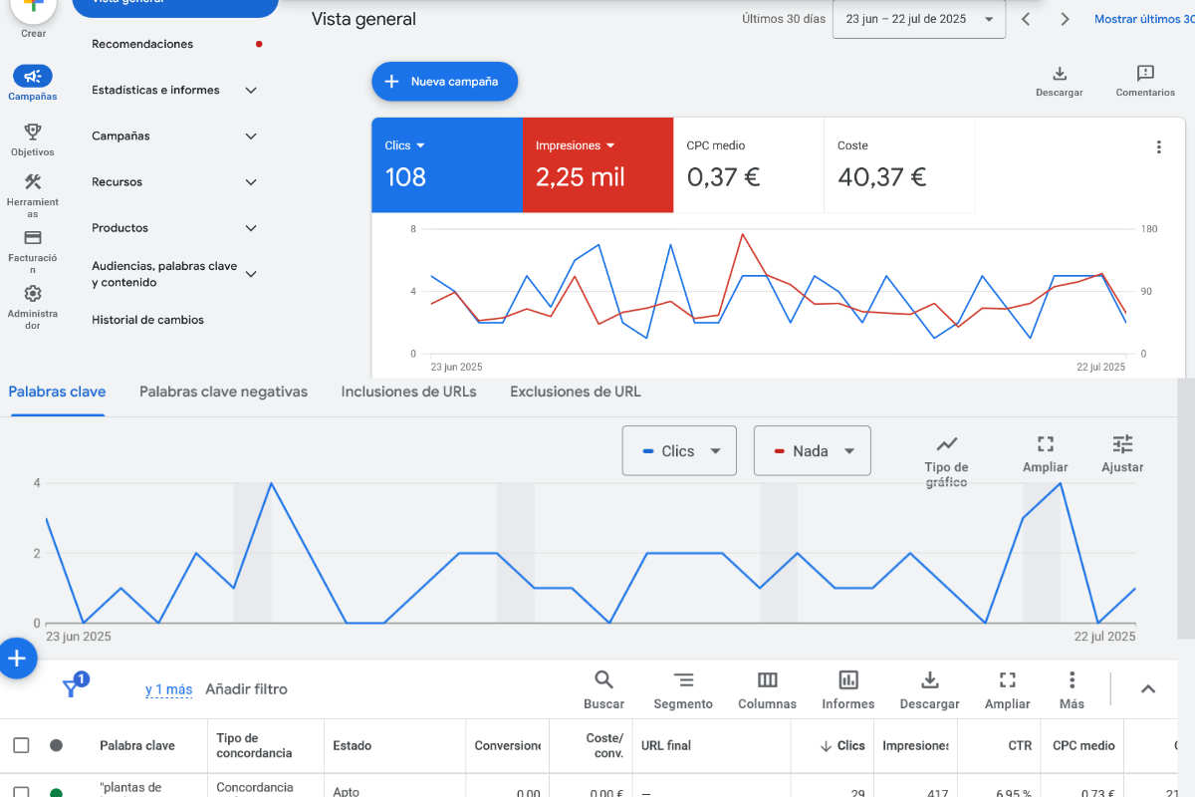The height and width of the screenshot is (797, 1195).
Task: Open Herramientas tools icon in sidebar
Action: click(33, 182)
